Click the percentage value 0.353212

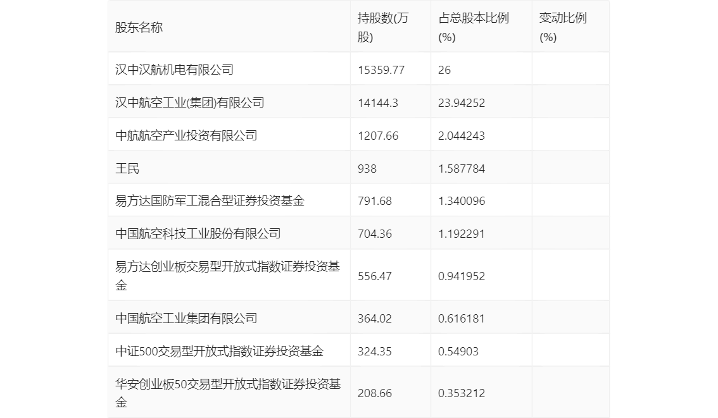click(461, 393)
